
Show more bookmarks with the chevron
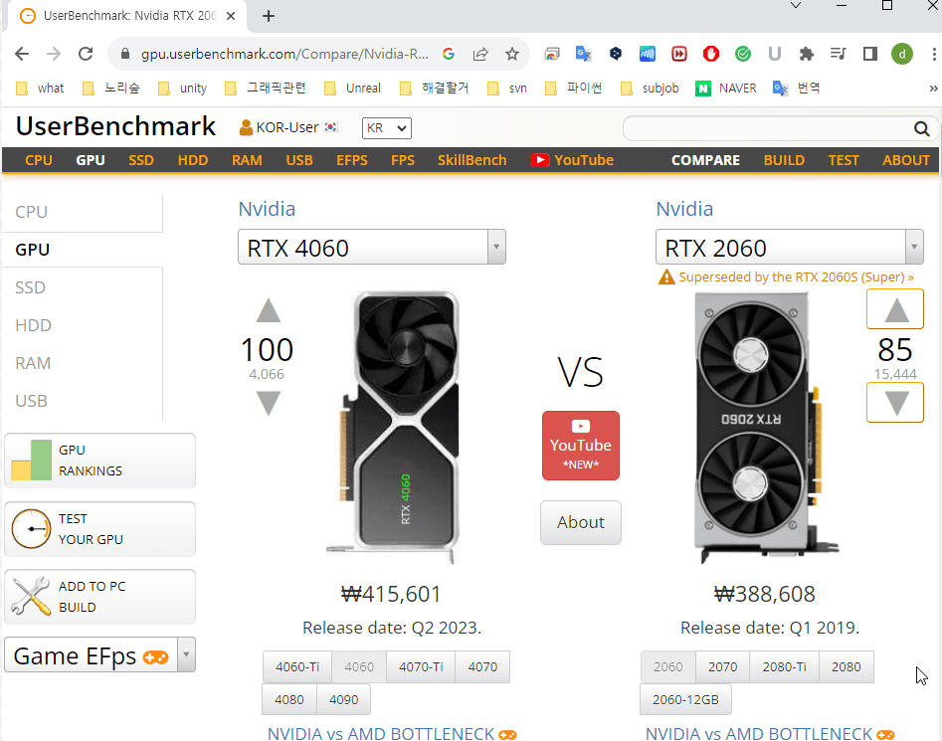[933, 89]
